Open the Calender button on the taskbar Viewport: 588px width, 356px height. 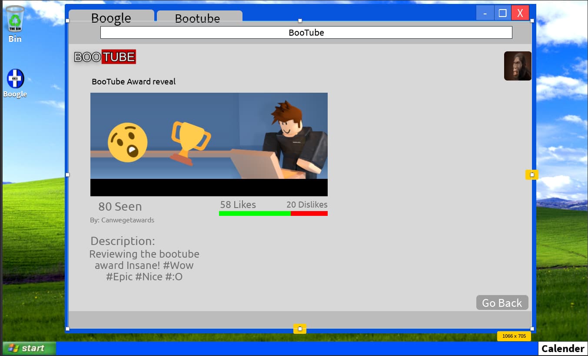tap(563, 349)
